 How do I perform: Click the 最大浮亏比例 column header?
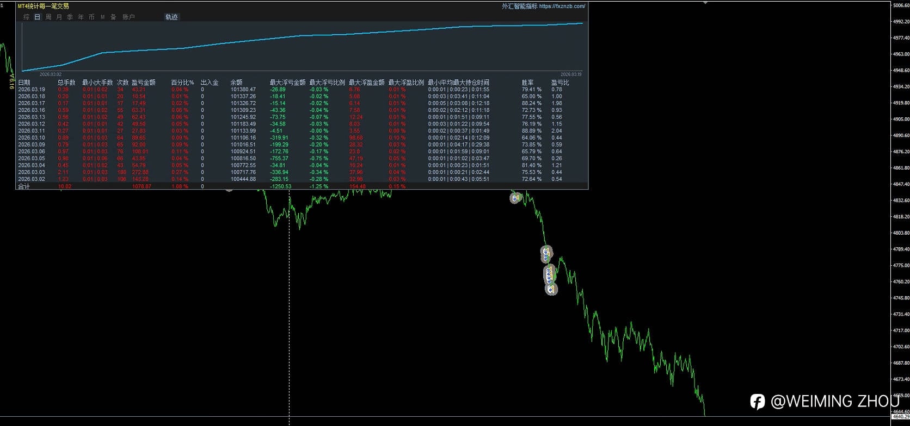coord(327,83)
